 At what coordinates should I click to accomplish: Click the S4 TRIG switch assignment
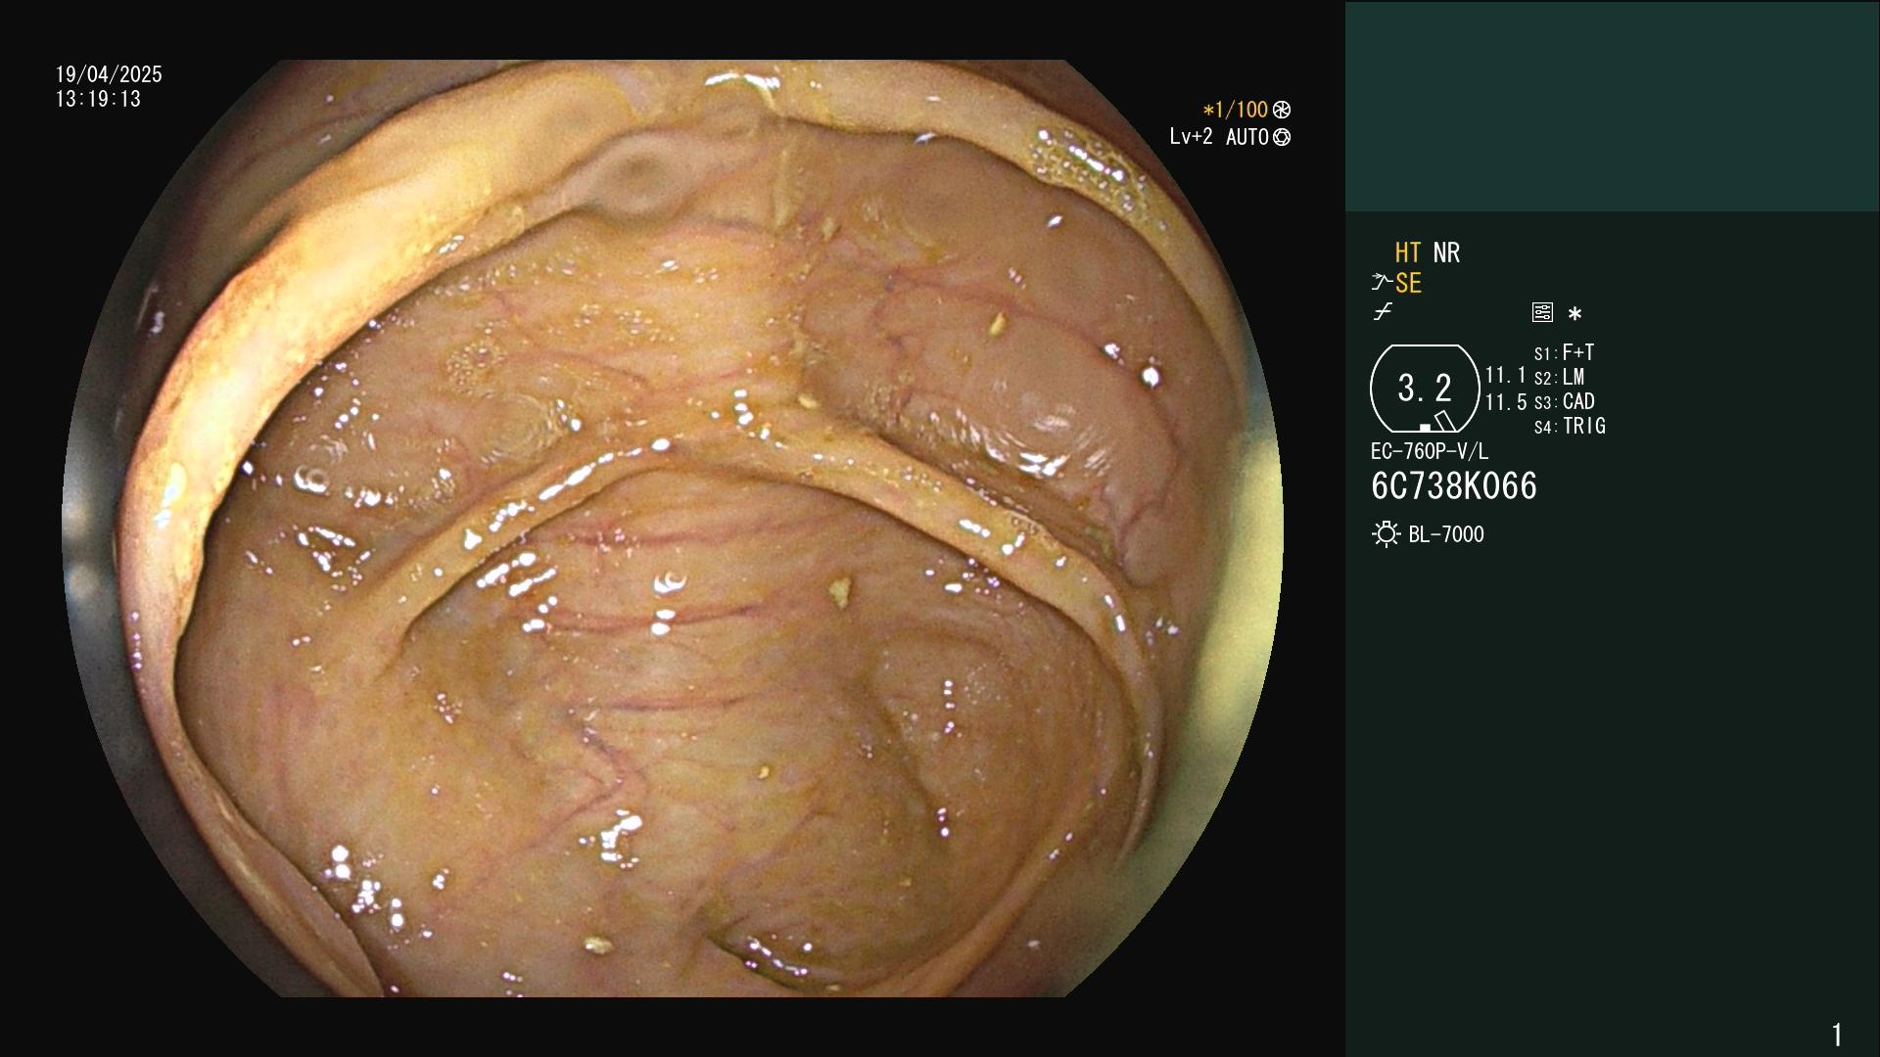(1570, 427)
